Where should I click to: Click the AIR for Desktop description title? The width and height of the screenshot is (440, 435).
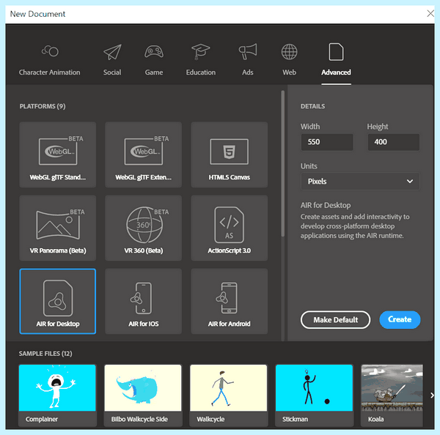(x=326, y=205)
